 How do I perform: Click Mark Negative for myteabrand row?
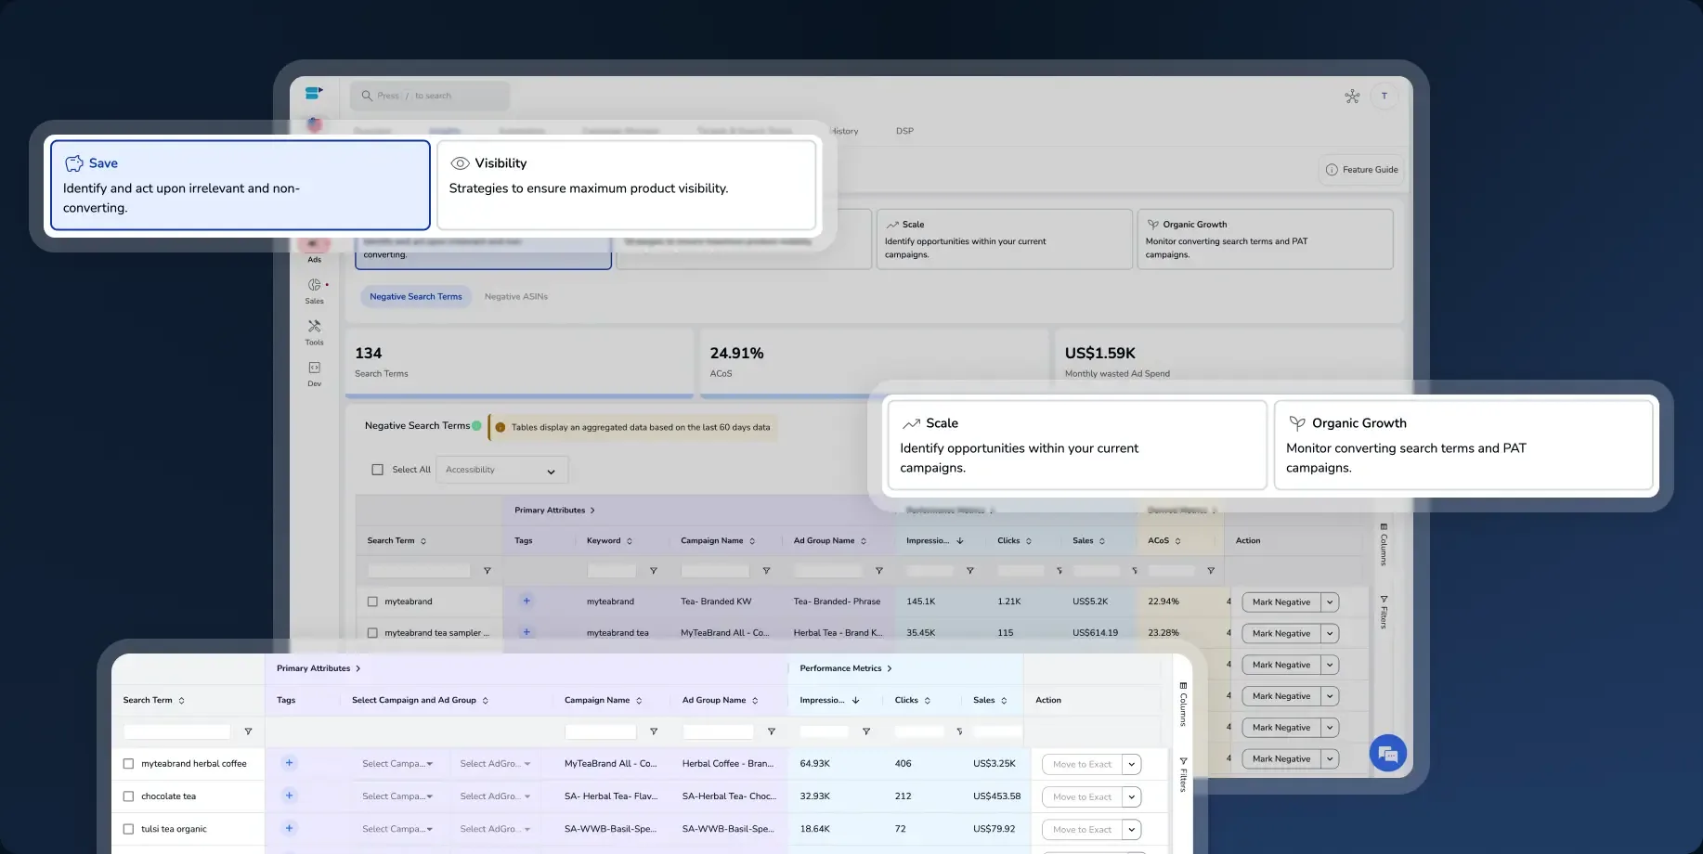click(x=1281, y=602)
